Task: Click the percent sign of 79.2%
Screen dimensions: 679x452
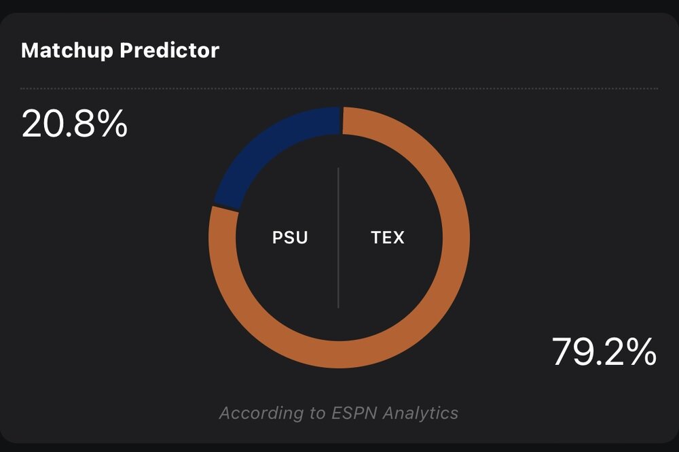Action: pyautogui.click(x=642, y=352)
